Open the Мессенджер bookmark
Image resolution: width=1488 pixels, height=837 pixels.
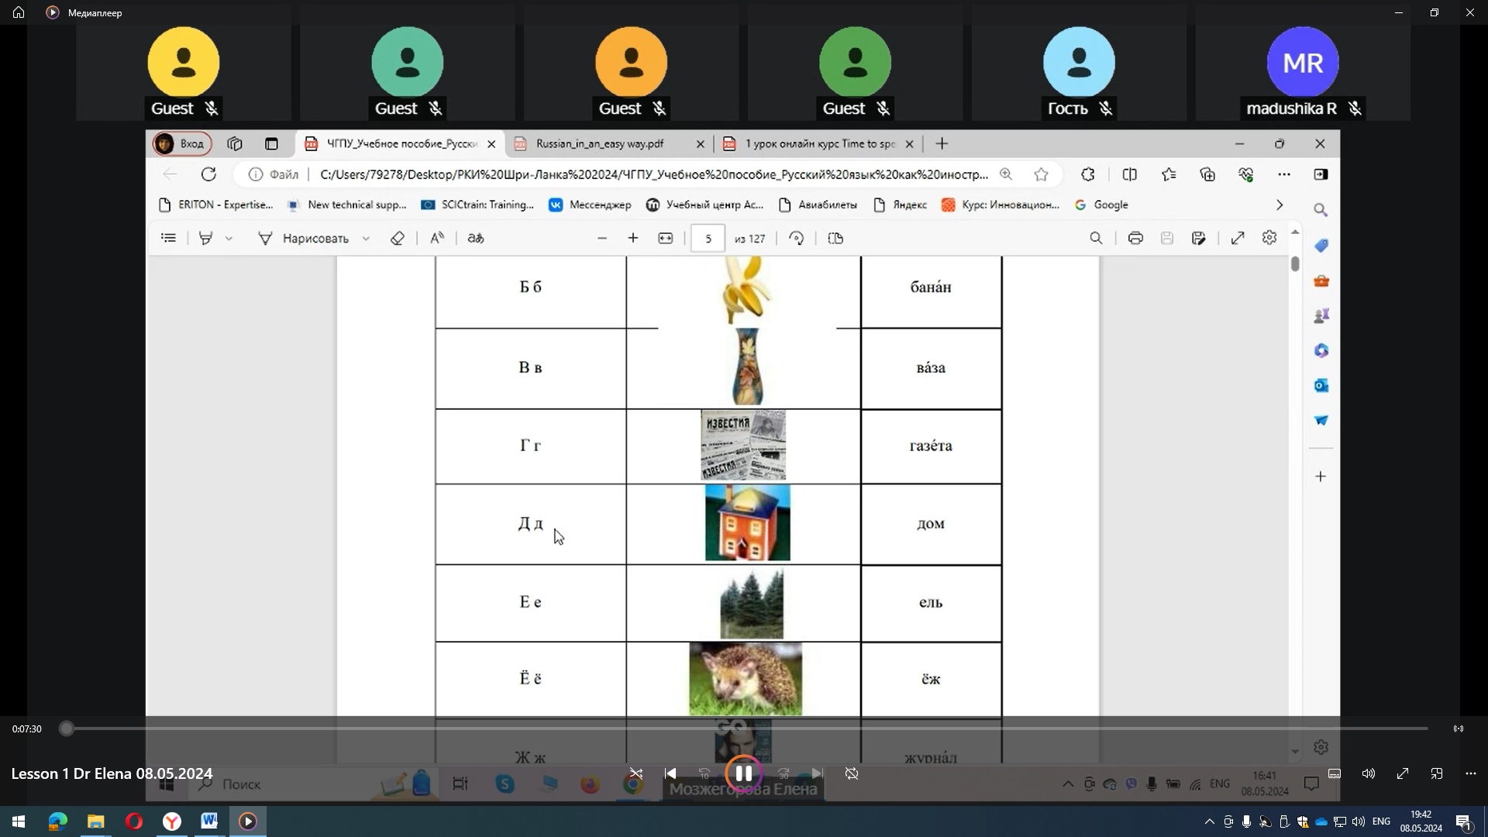pyautogui.click(x=590, y=205)
